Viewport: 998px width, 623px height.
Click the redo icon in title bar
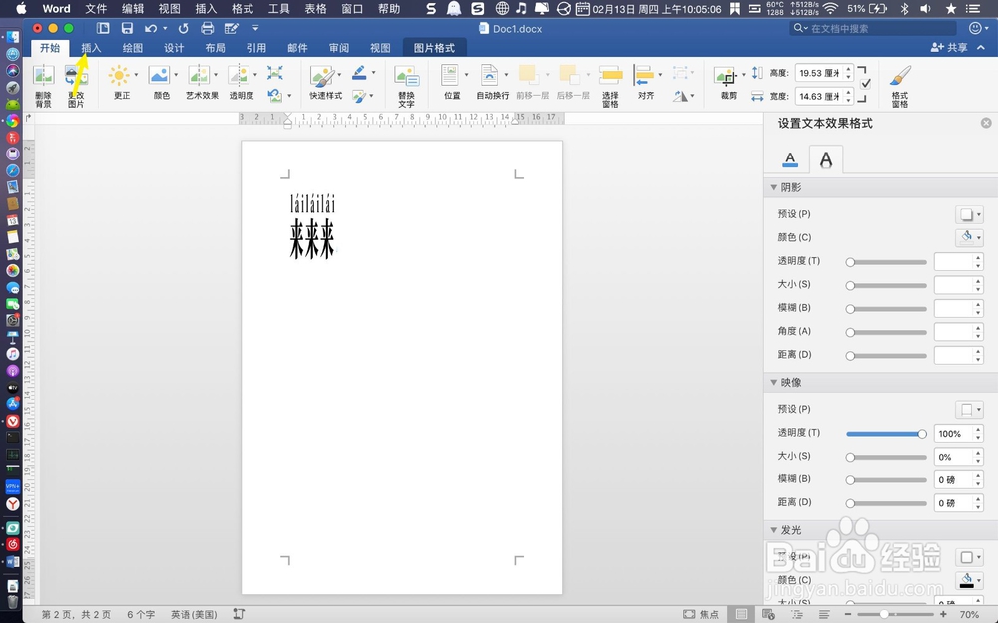pos(183,28)
